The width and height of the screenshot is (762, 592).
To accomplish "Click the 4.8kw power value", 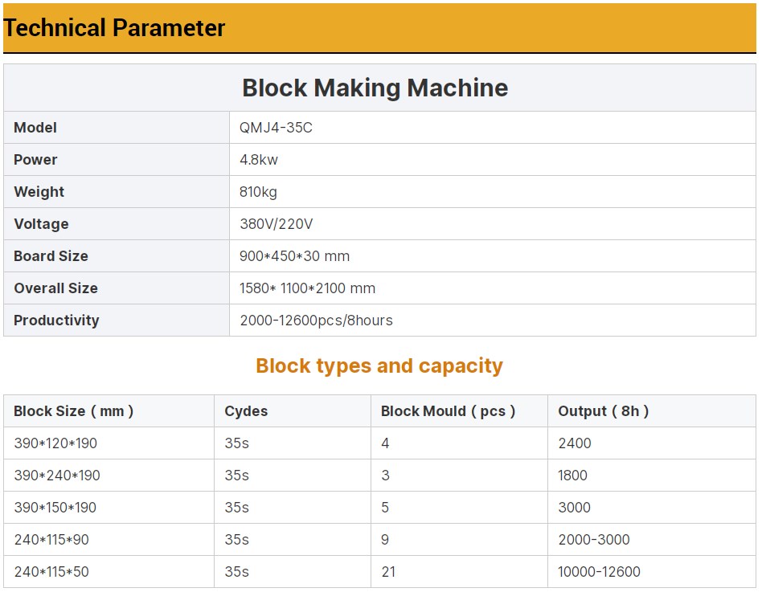I will pyautogui.click(x=259, y=160).
